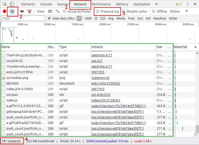This screenshot has height=145, width=199.
Task: Enable the Group by frame checkbox
Action: [x=64, y=11]
